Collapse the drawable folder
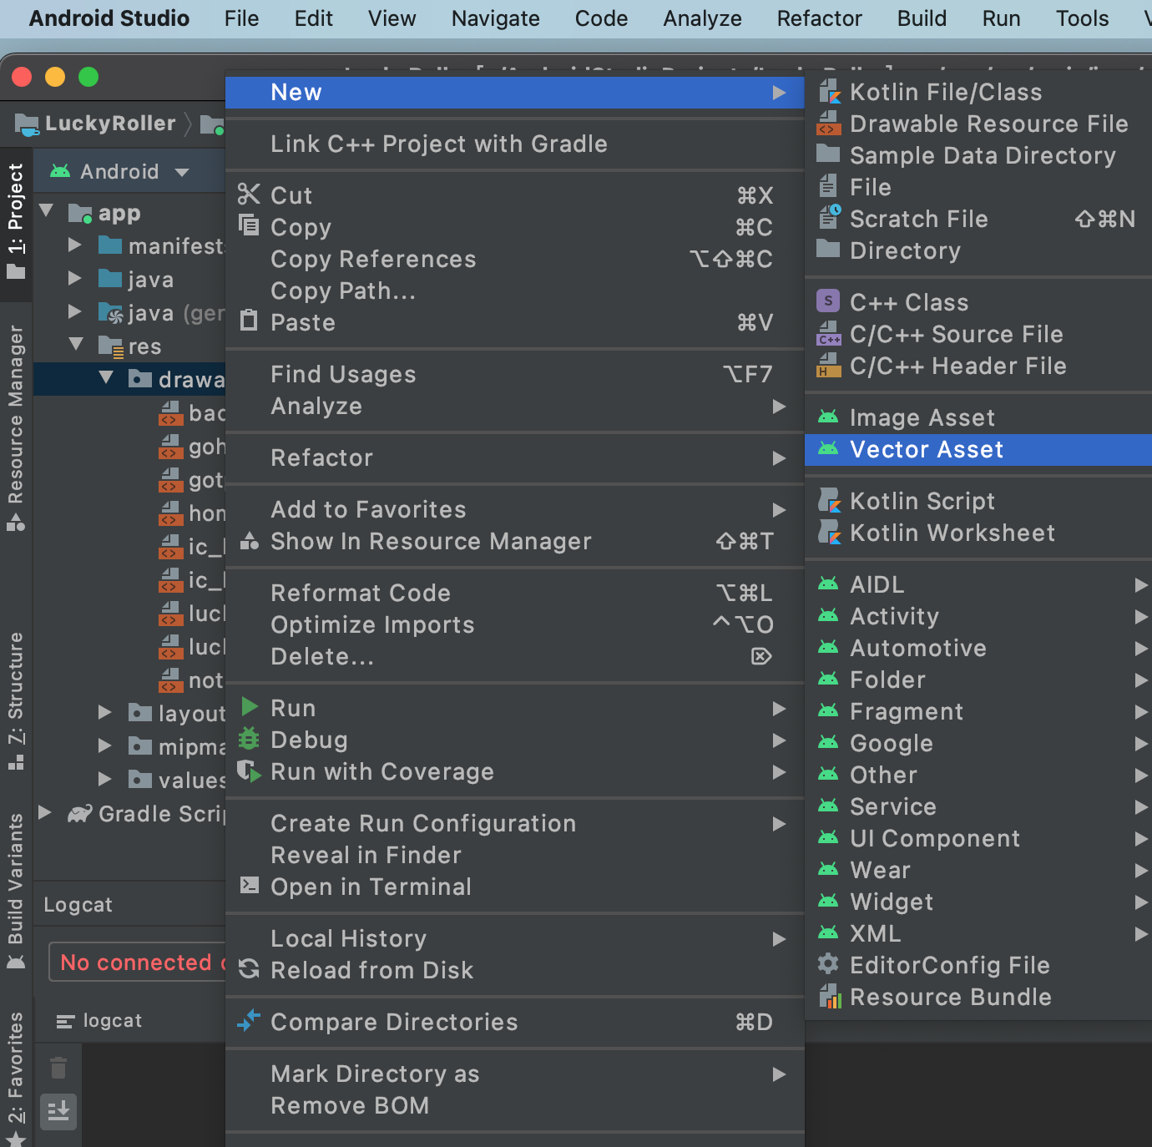This screenshot has width=1152, height=1147. [106, 378]
